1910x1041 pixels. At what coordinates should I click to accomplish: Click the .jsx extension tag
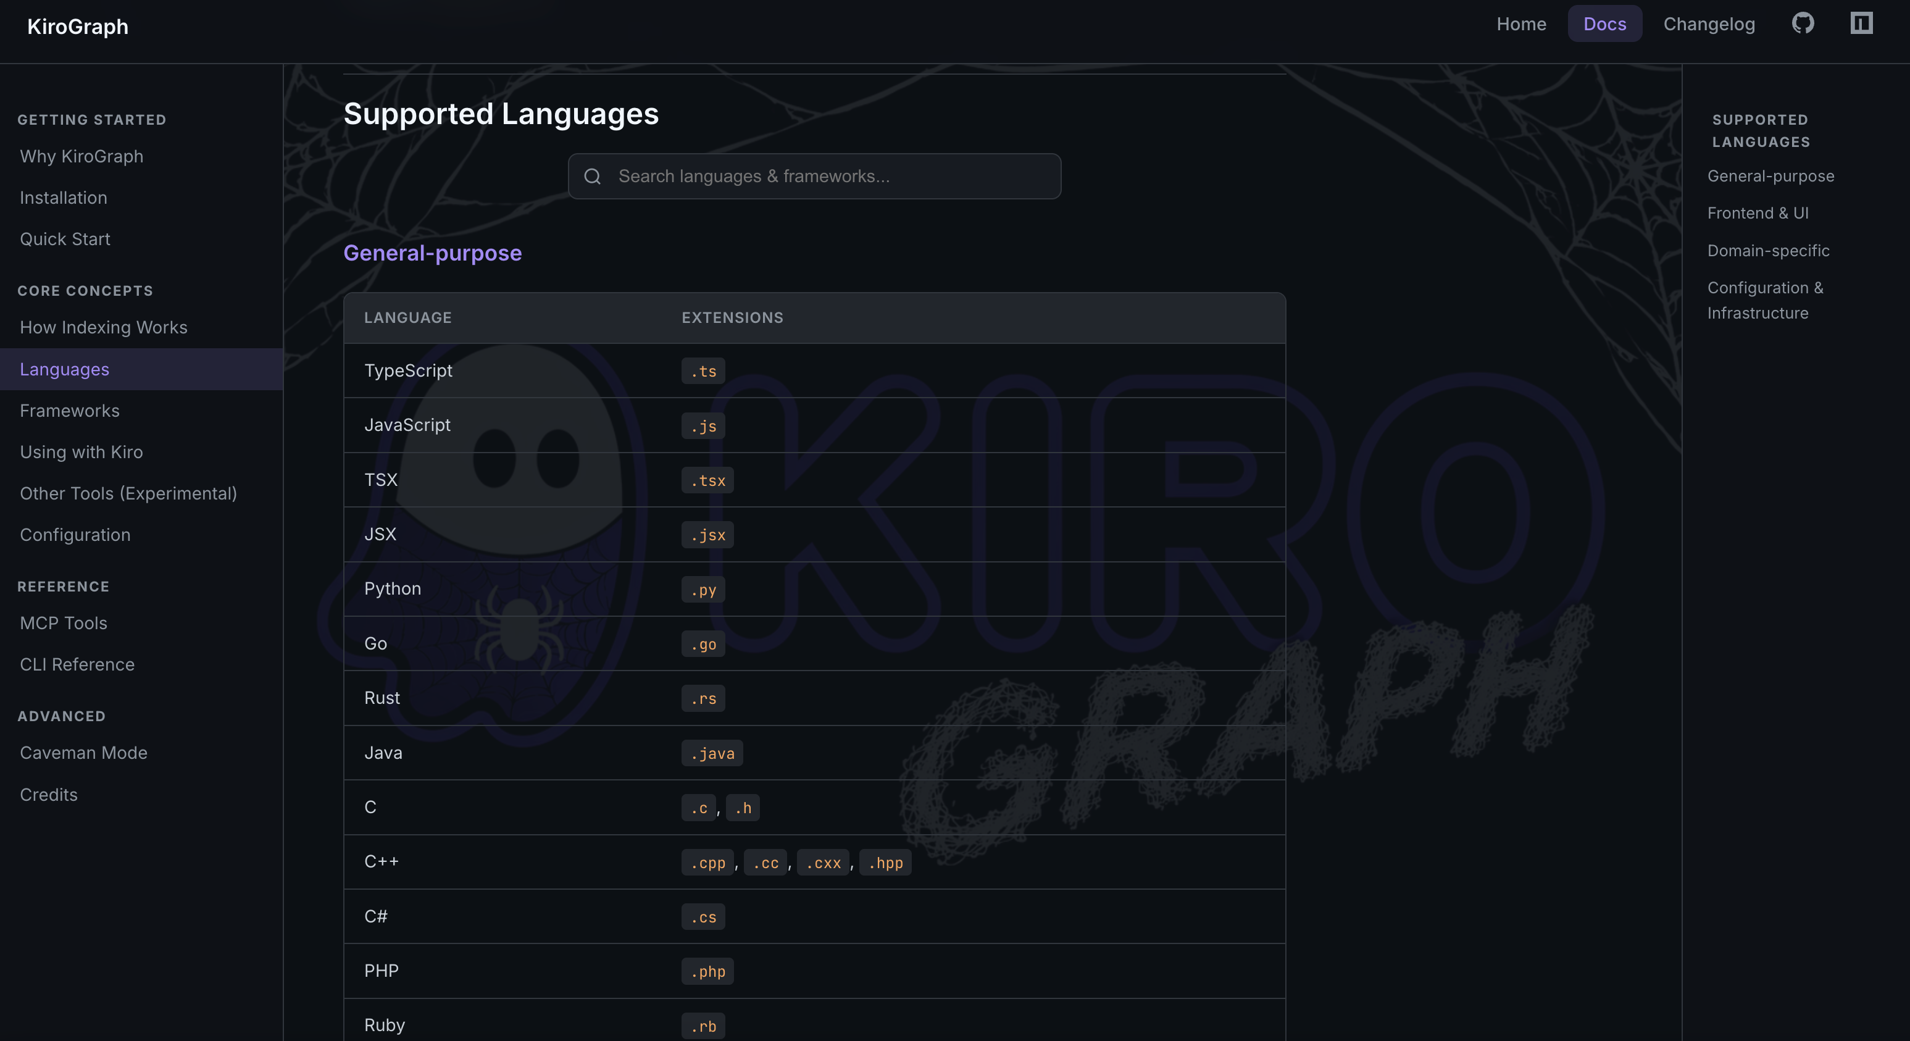click(707, 535)
